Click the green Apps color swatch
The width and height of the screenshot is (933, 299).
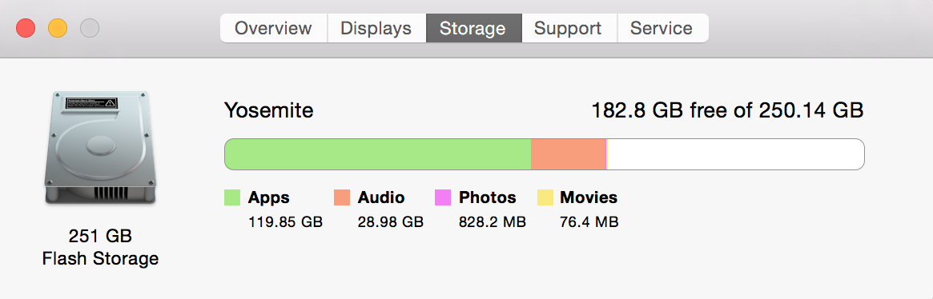(232, 197)
